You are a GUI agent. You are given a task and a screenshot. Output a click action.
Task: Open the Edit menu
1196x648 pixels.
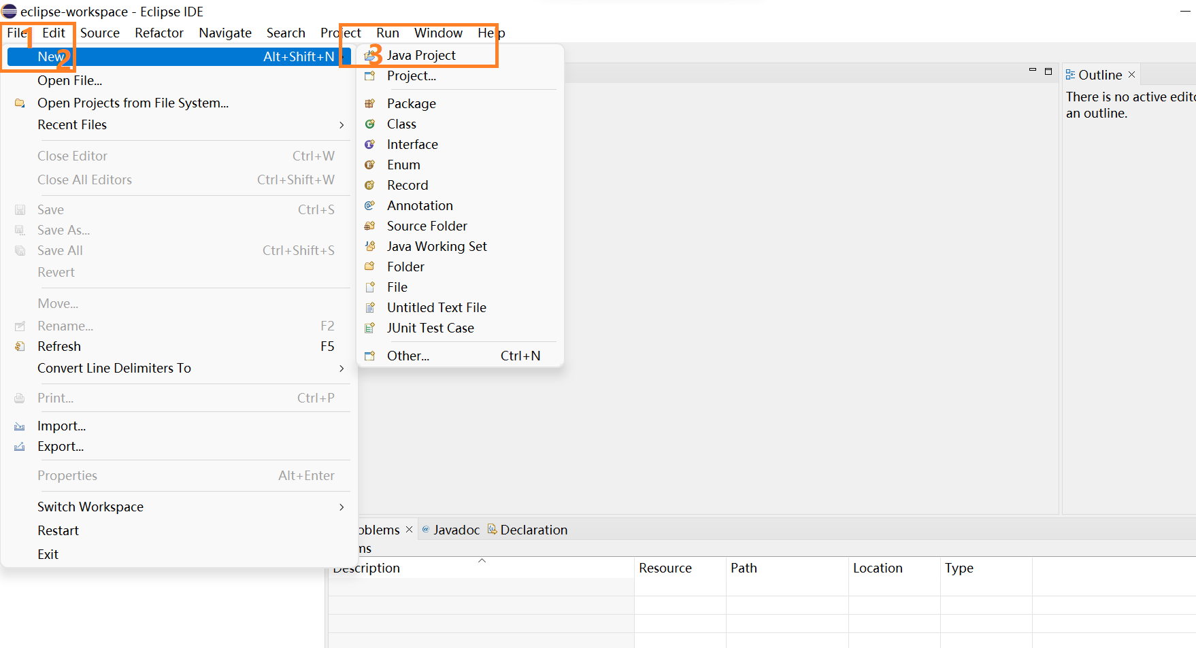pos(54,33)
